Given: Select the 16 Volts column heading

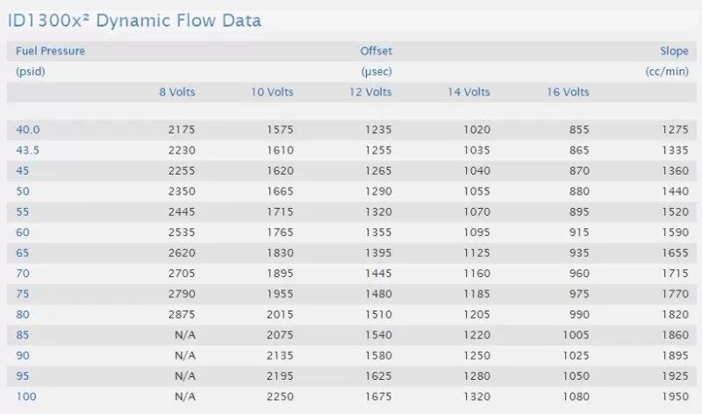Looking at the screenshot, I should [x=568, y=92].
